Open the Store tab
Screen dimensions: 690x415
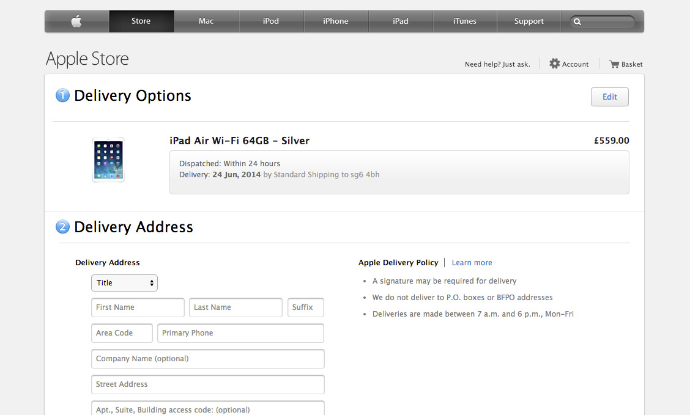(x=141, y=21)
